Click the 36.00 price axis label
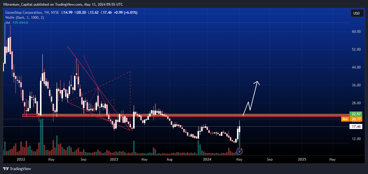Image resolution: width=368 pixels, height=174 pixels. click(x=357, y=85)
